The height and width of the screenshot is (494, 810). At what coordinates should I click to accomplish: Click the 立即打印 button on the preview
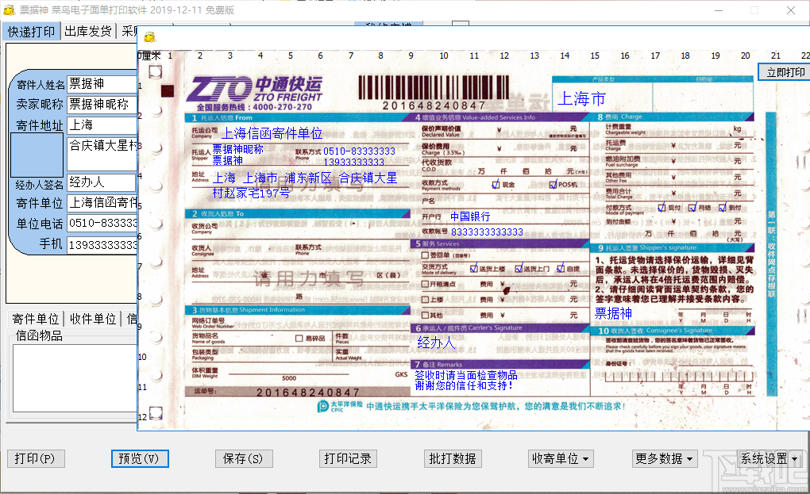point(784,71)
